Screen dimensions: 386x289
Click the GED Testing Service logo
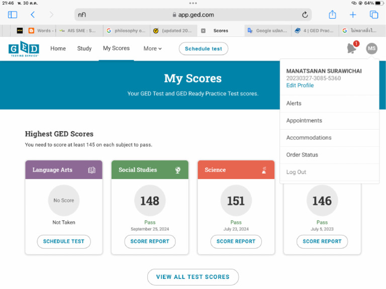(x=24, y=49)
